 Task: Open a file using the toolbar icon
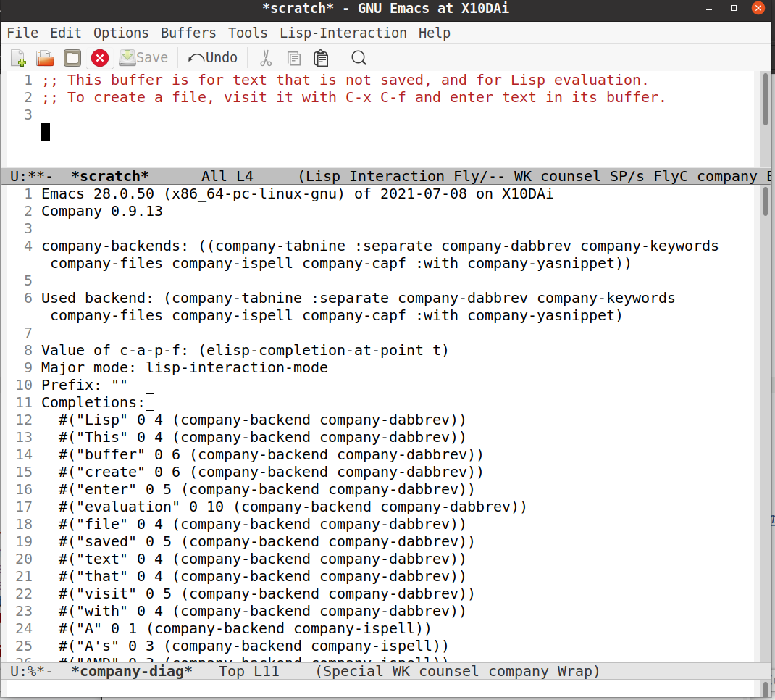(43, 58)
